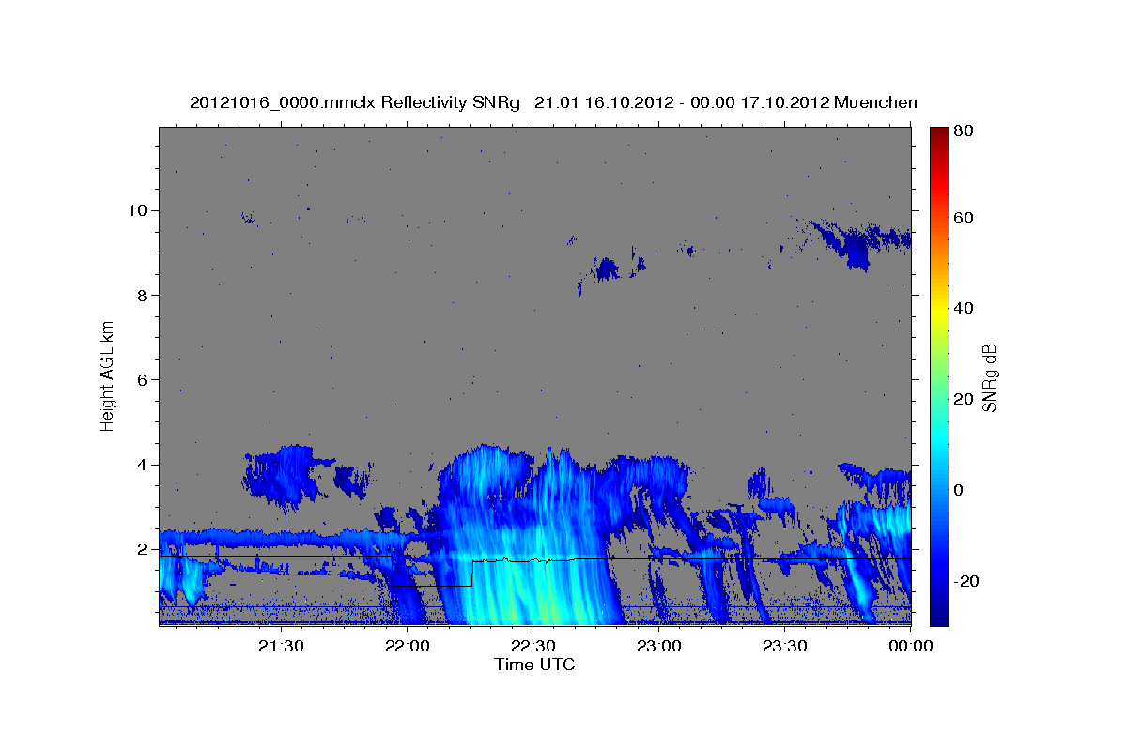This screenshot has height=751, width=1127.
Task: Click the 'Muenchen' location in the title
Action: [875, 102]
